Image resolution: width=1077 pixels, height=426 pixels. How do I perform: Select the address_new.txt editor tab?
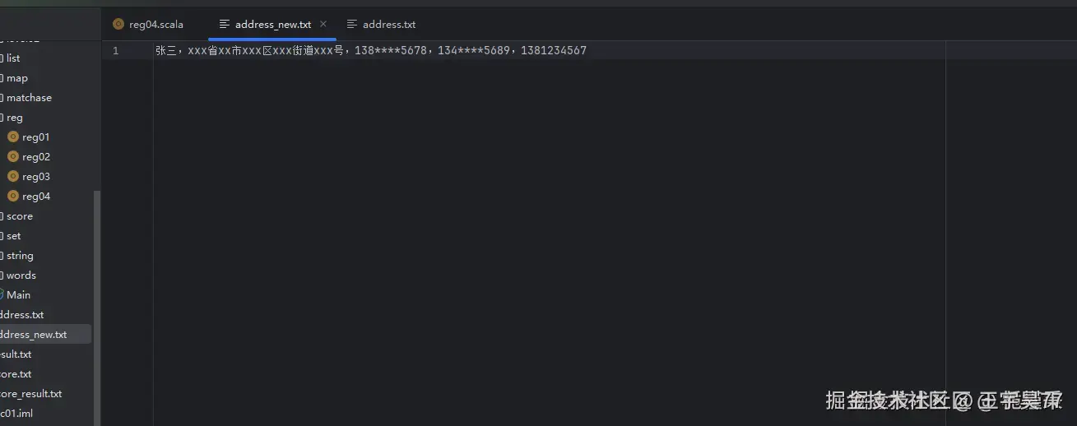click(x=272, y=25)
